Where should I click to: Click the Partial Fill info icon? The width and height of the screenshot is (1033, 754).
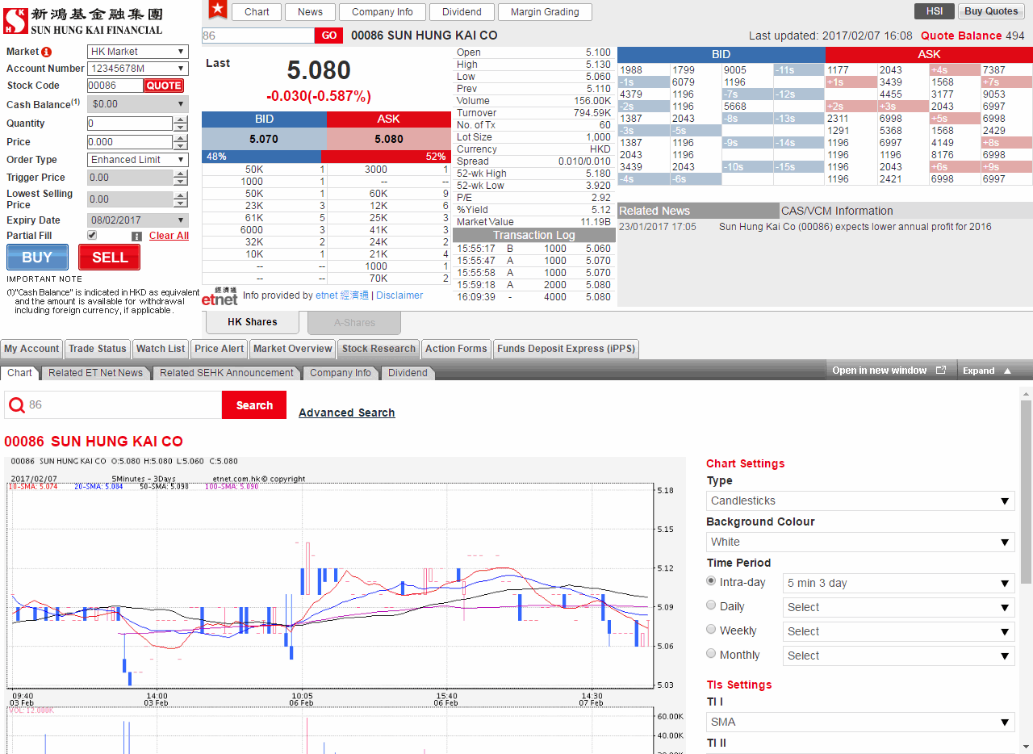(x=136, y=237)
